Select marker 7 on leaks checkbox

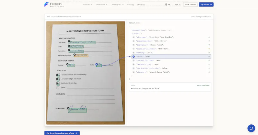coord(57,75)
